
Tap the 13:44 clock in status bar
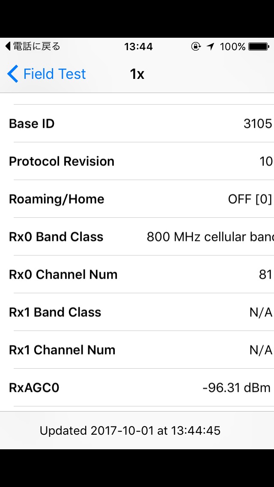(x=139, y=46)
